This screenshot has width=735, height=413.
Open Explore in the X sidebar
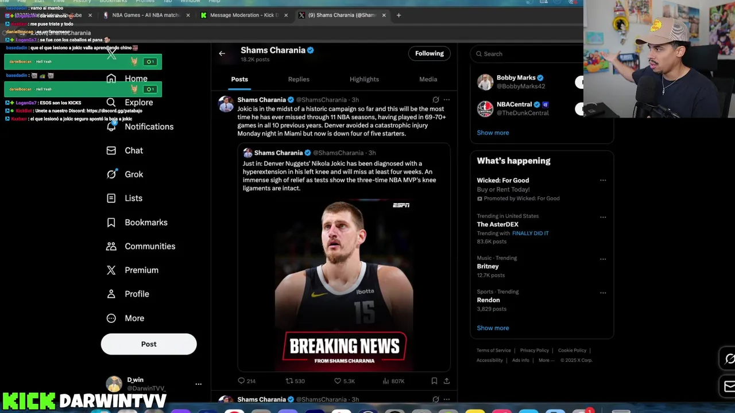pos(130,103)
